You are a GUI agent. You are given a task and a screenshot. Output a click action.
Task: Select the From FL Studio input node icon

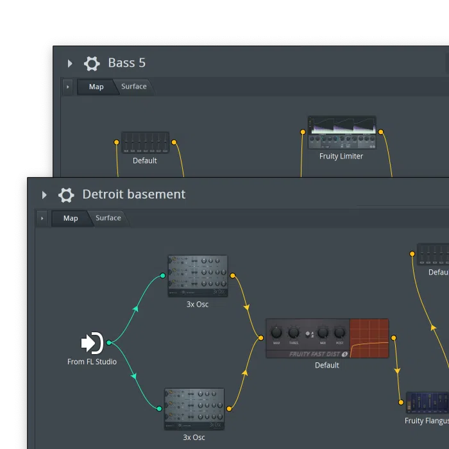click(x=92, y=343)
